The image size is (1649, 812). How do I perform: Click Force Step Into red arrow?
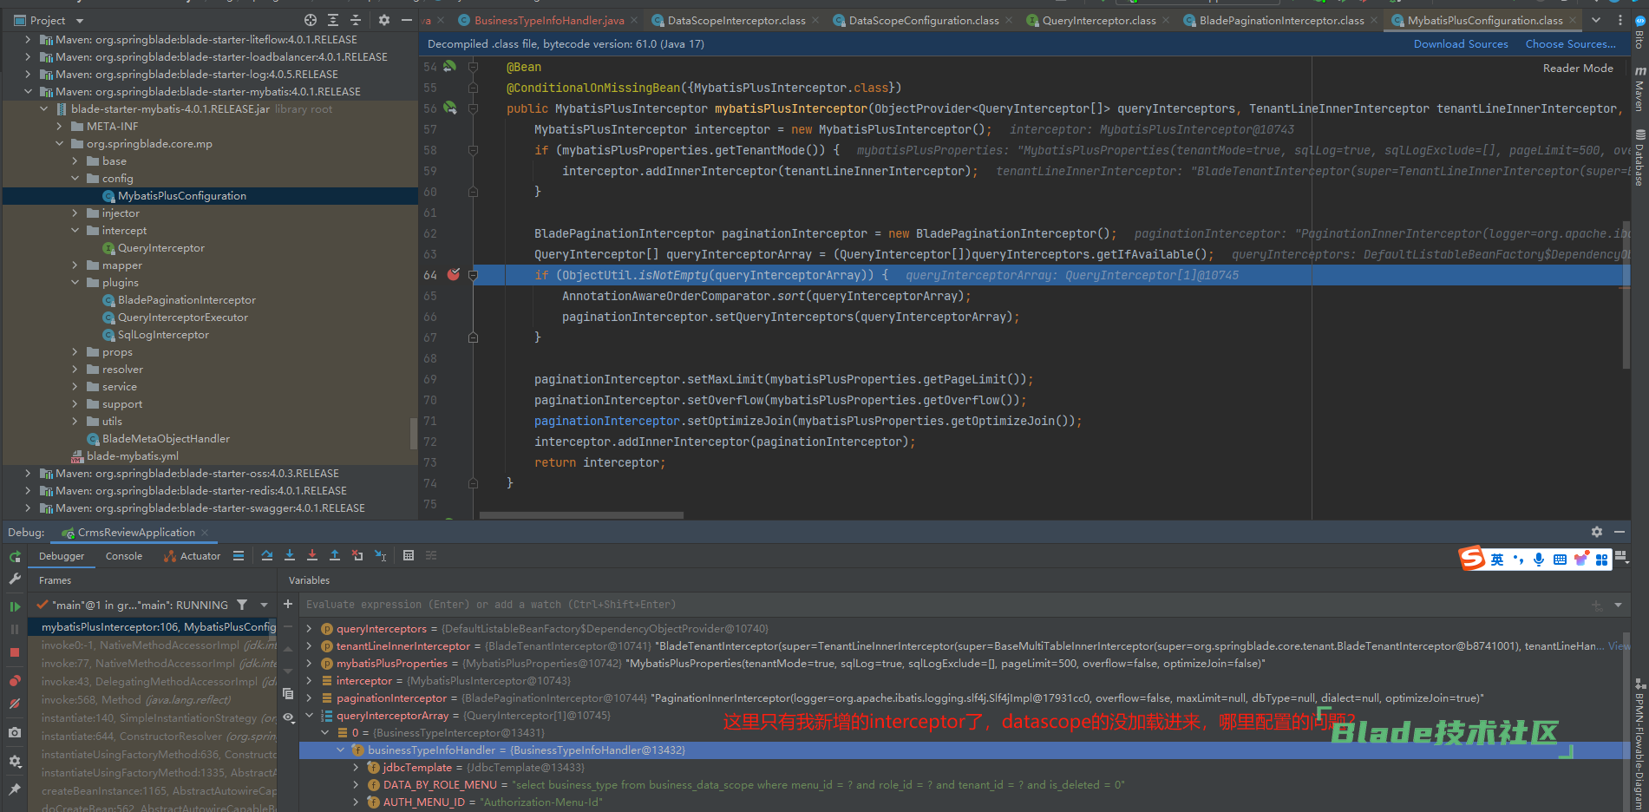tap(312, 555)
